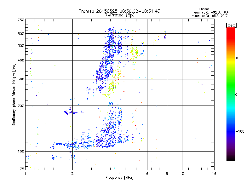Click the x-axis '8' tick label
The image size is (252, 189).
coord(167,174)
